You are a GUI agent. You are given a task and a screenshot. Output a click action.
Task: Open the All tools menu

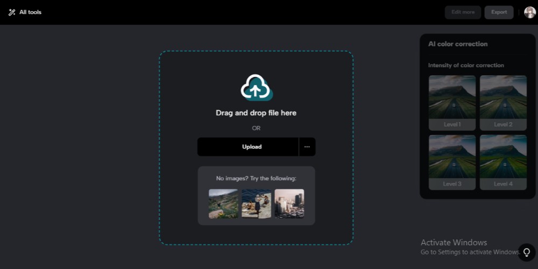coord(25,12)
